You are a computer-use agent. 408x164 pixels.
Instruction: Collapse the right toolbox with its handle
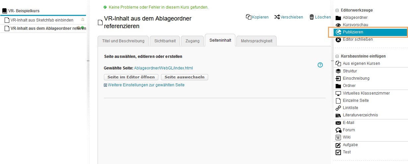332,61
